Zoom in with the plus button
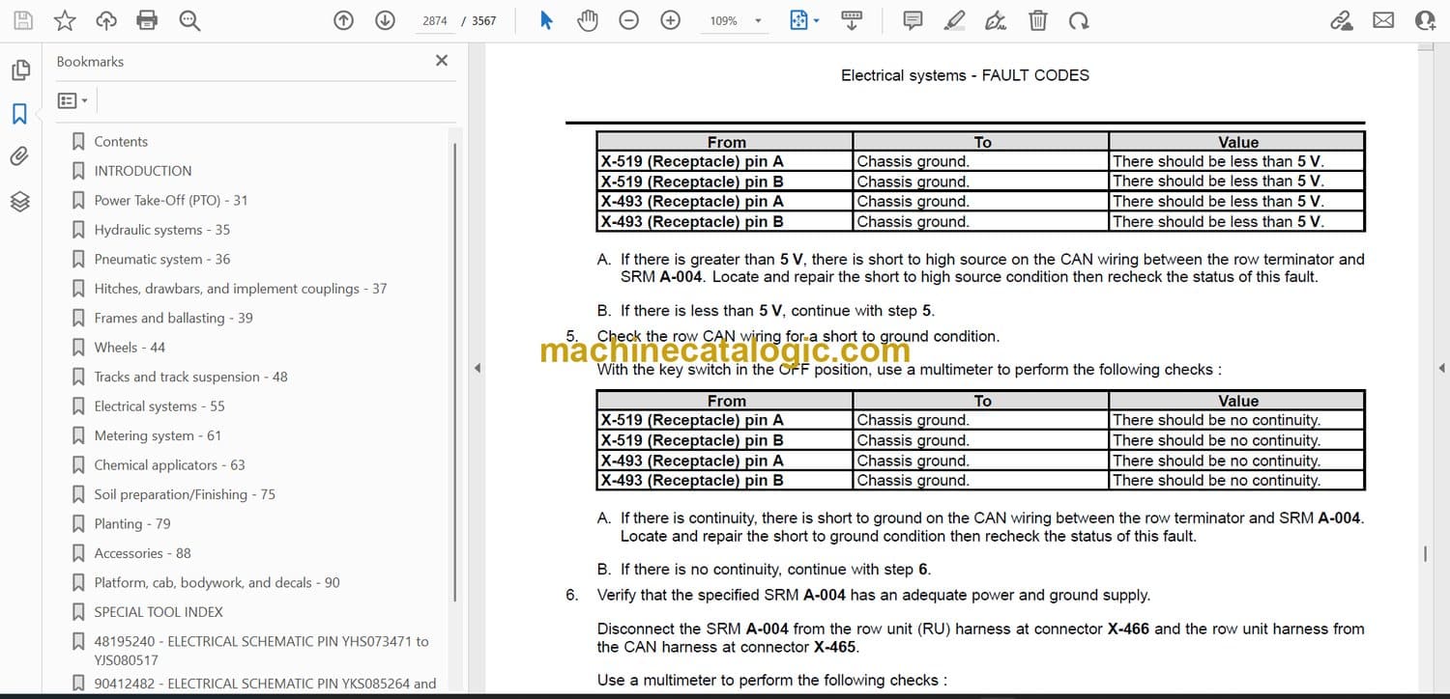The height and width of the screenshot is (699, 1450). (x=671, y=20)
